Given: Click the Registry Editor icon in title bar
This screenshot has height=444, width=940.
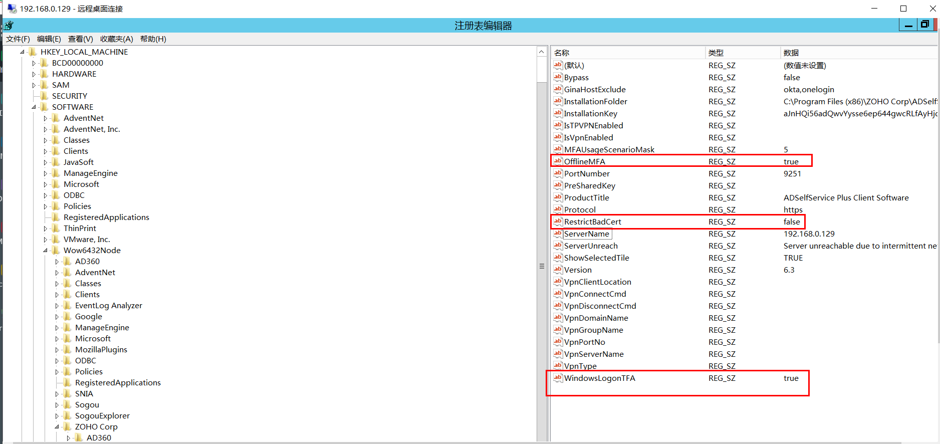Looking at the screenshot, I should click(x=9, y=26).
